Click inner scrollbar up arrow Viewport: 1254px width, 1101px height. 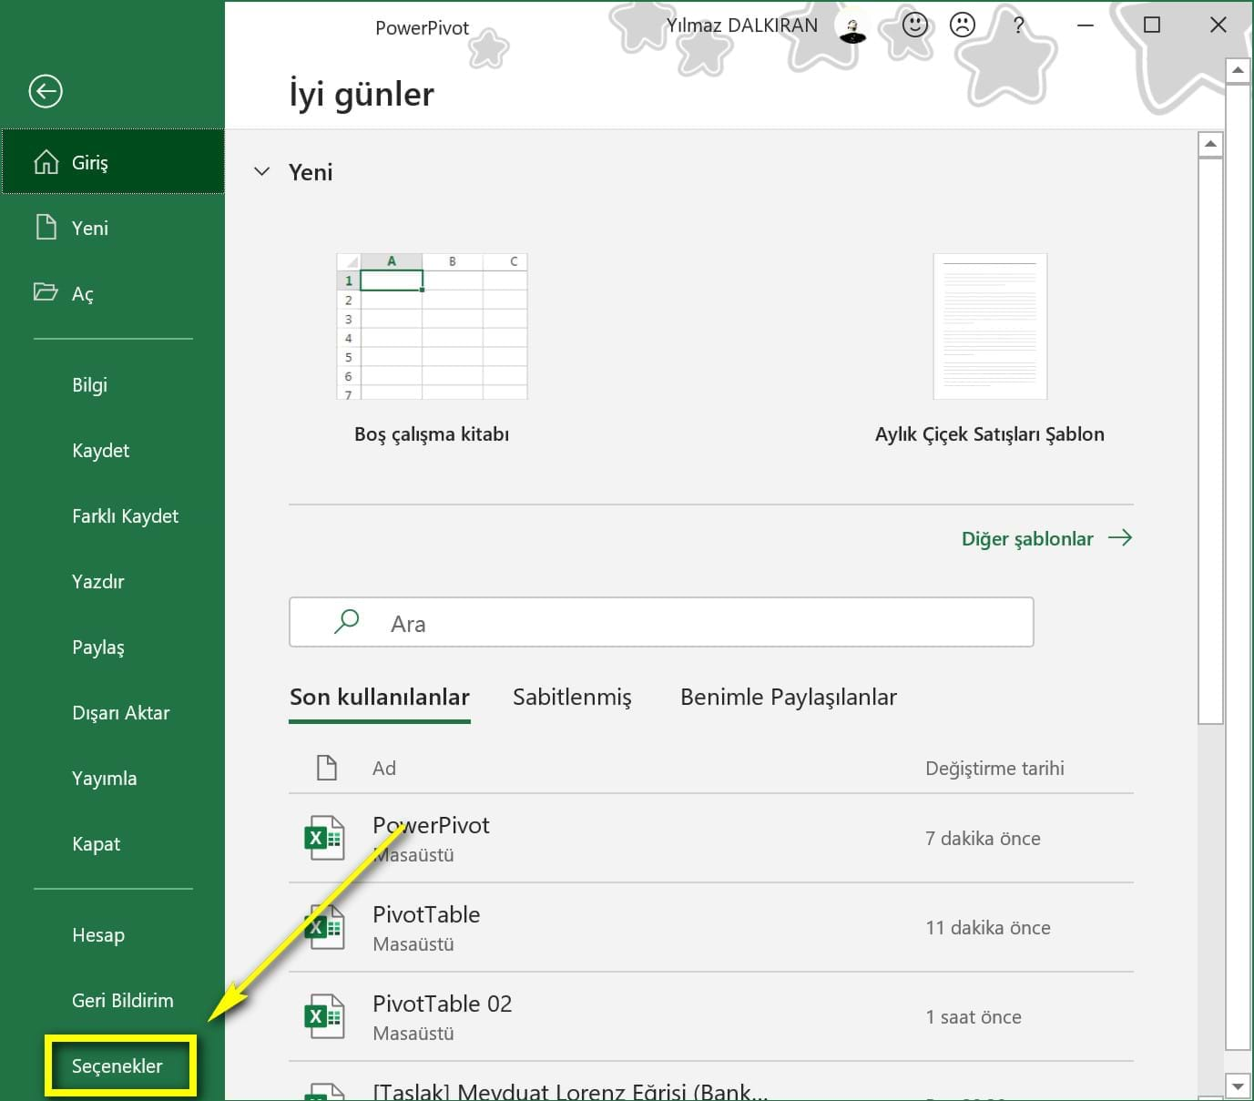(1210, 144)
